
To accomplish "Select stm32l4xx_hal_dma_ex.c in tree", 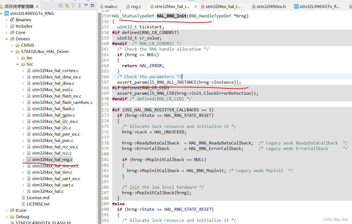I will (57, 77).
